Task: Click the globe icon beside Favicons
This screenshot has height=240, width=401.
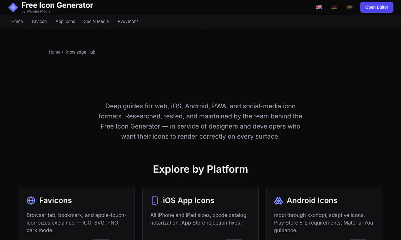Action: click(31, 200)
